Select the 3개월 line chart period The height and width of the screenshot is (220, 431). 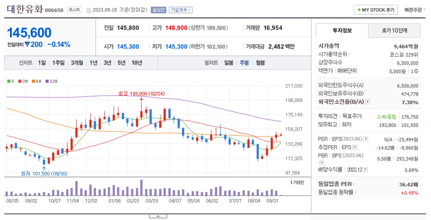(x=77, y=63)
